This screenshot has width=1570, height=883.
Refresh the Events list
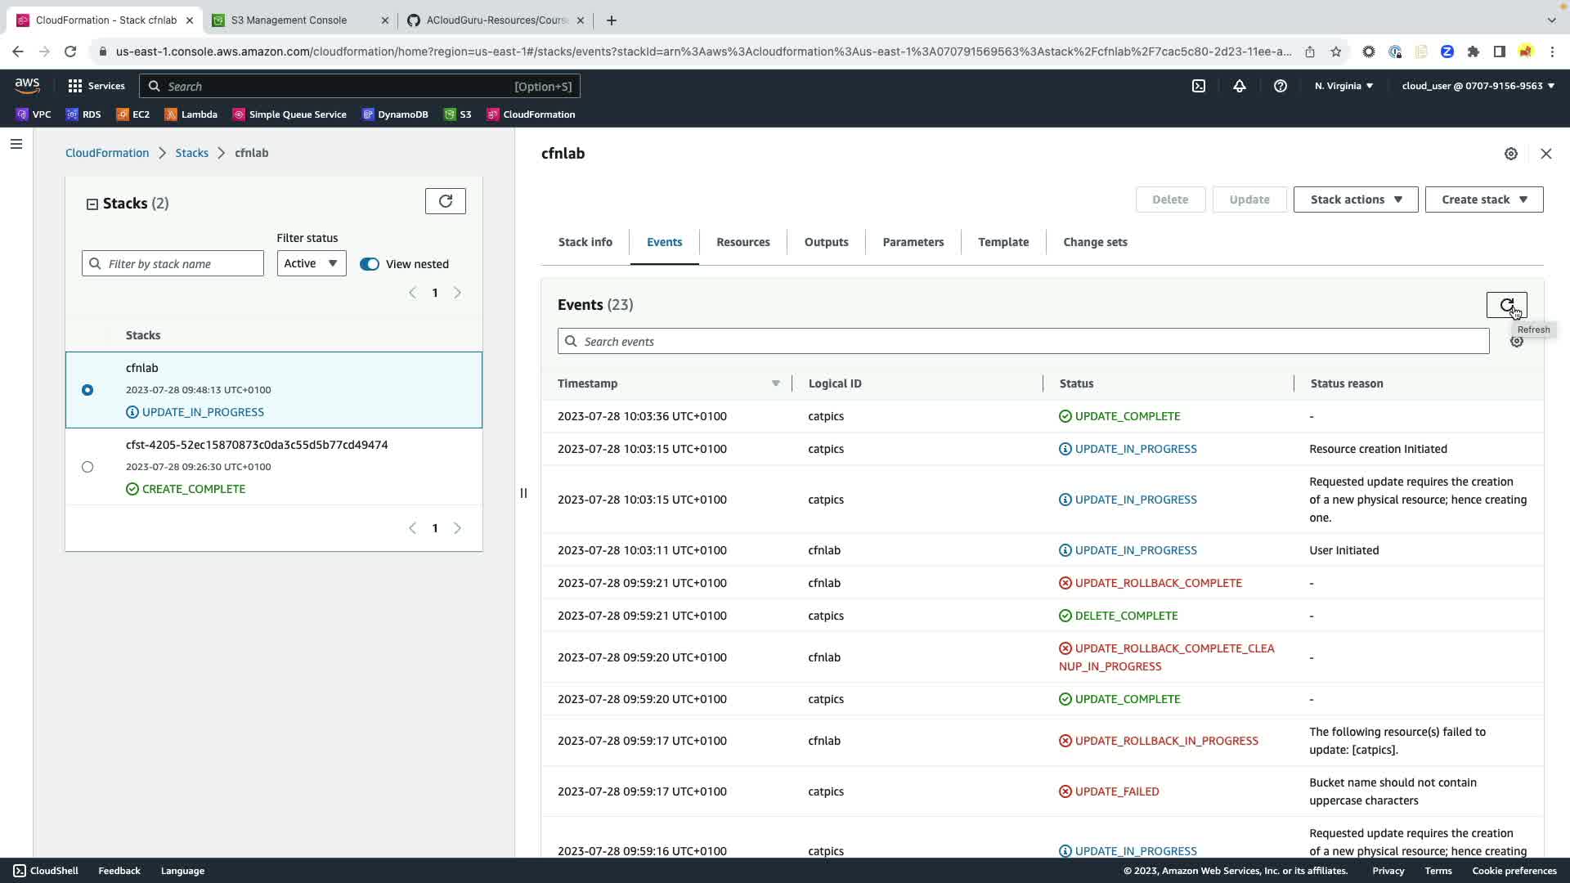(x=1505, y=305)
